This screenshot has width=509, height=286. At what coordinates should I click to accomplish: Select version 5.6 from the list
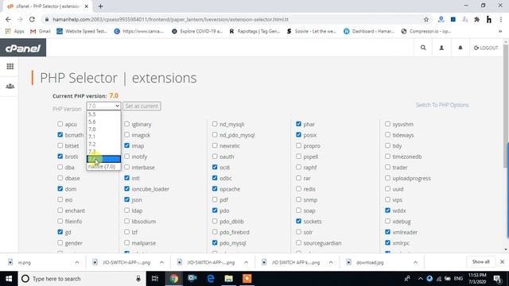[x=103, y=122]
